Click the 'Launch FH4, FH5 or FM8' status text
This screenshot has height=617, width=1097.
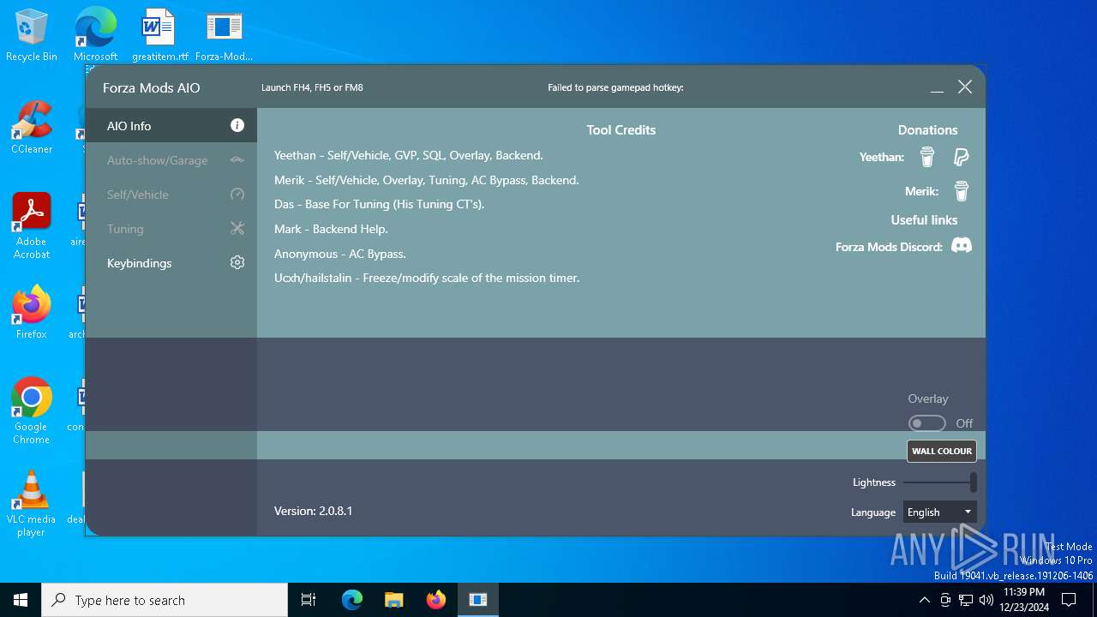click(312, 87)
